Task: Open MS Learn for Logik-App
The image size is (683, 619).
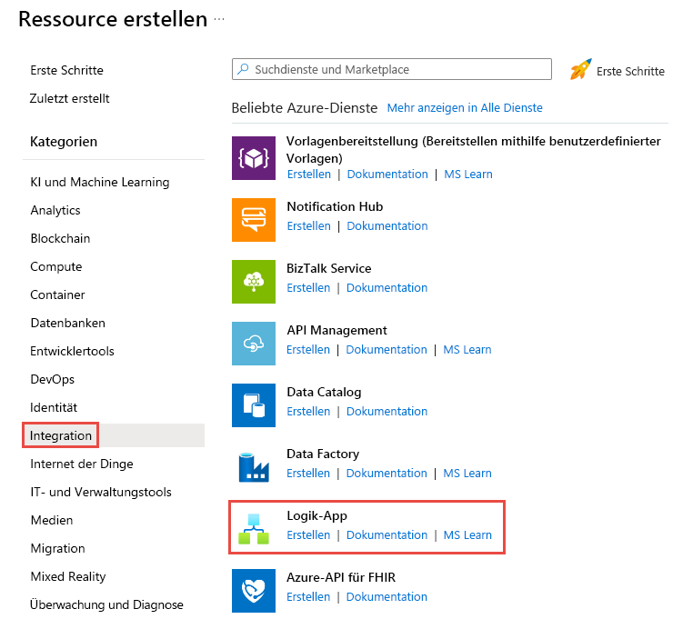Action: [467, 535]
